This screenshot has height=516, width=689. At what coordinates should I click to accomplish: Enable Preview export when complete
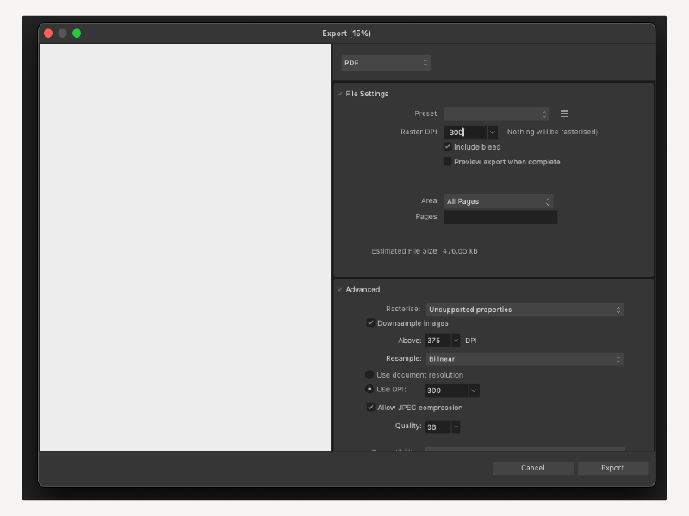click(448, 161)
